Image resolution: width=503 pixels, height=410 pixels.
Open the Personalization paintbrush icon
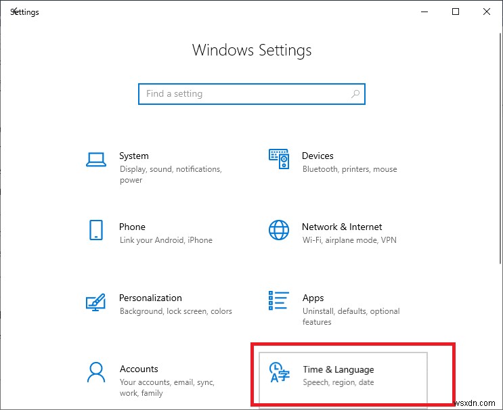tap(95, 302)
